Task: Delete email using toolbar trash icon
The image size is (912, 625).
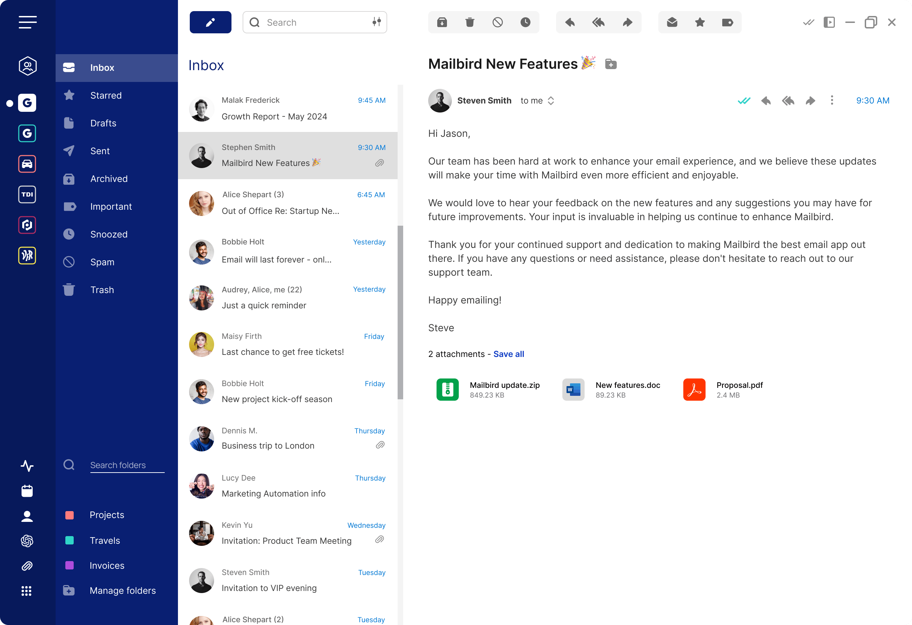Action: pos(470,22)
